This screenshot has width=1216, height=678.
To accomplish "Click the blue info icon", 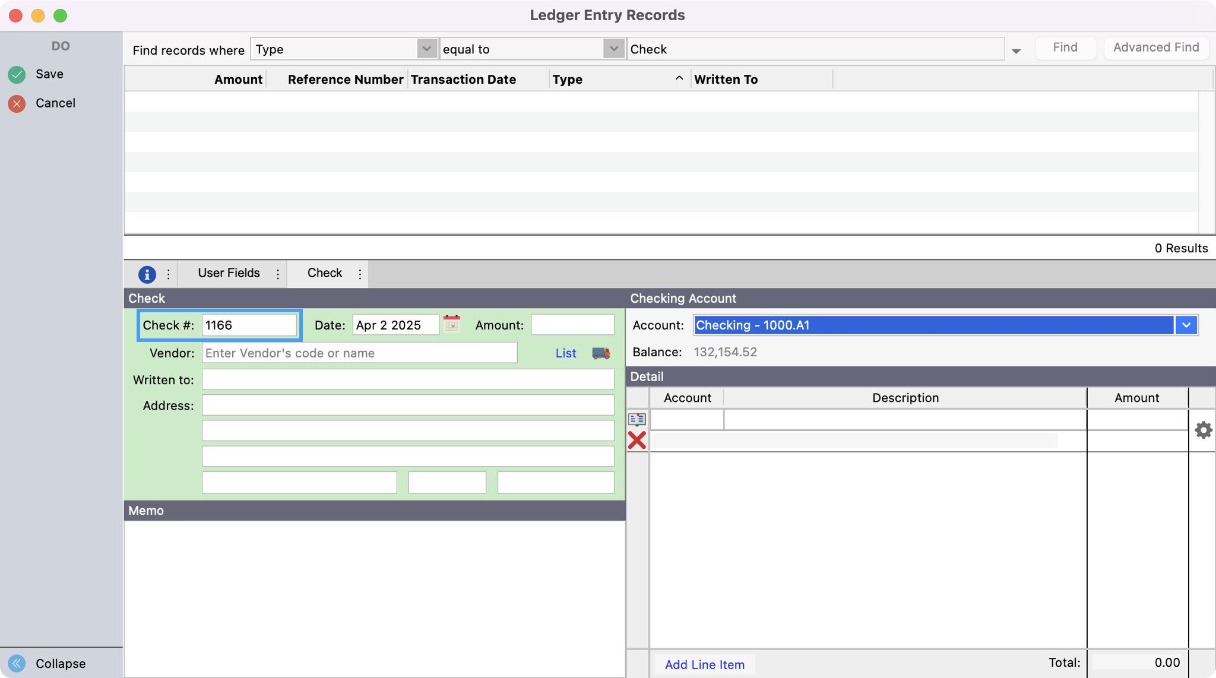I will [147, 274].
